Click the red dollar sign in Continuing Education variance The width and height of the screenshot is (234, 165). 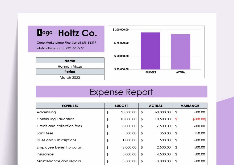[x=176, y=119]
